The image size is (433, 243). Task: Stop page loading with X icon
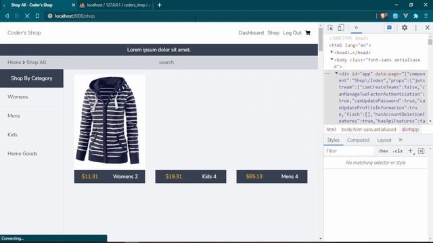pos(27,16)
